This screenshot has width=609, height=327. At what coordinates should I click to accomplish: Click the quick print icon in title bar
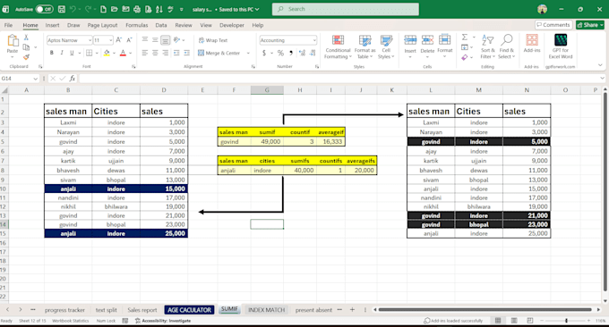[x=137, y=9]
